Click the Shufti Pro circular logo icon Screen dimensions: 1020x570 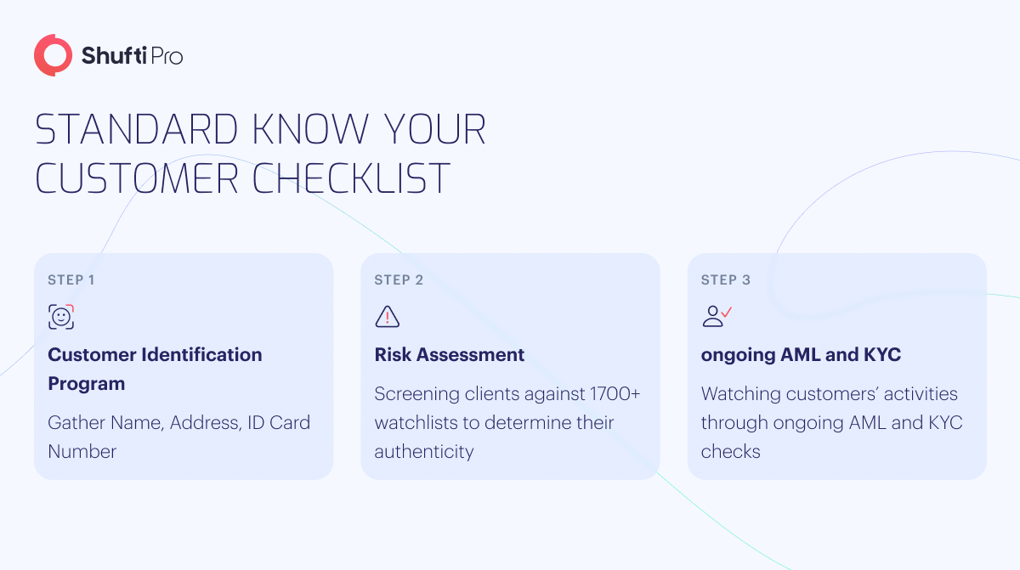pos(54,55)
